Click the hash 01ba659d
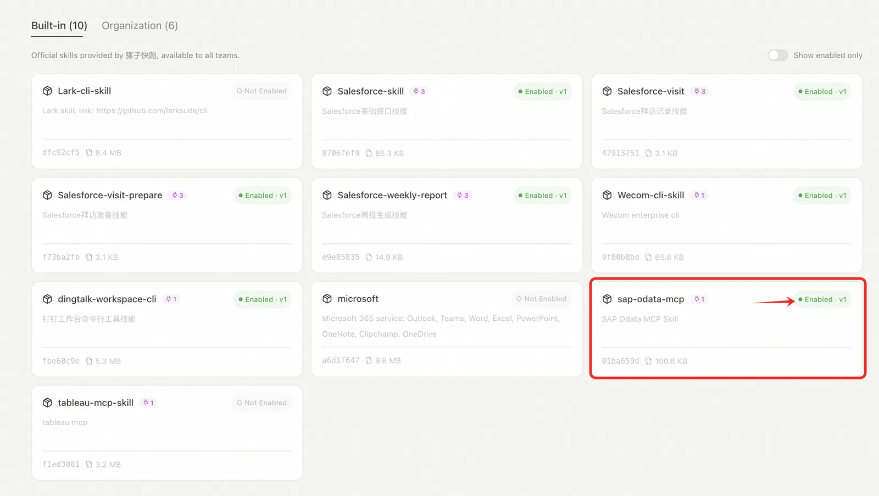 point(620,361)
